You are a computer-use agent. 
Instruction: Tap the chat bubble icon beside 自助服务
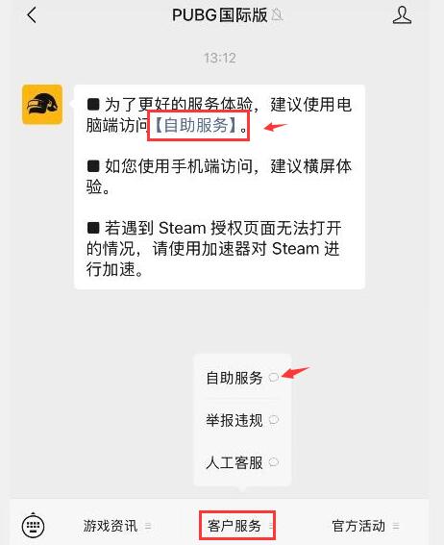pos(274,377)
